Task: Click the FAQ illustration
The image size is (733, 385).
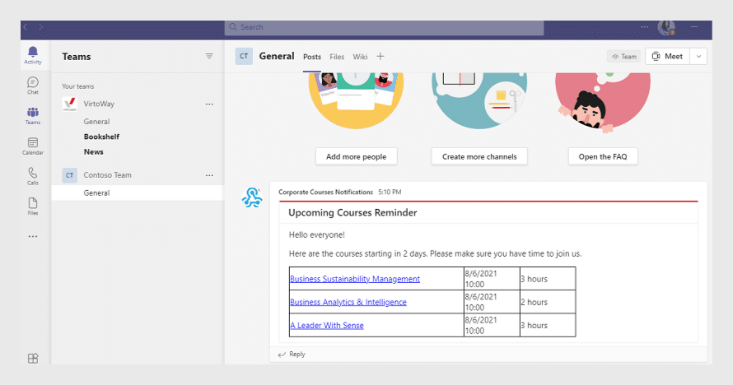Action: click(x=603, y=102)
